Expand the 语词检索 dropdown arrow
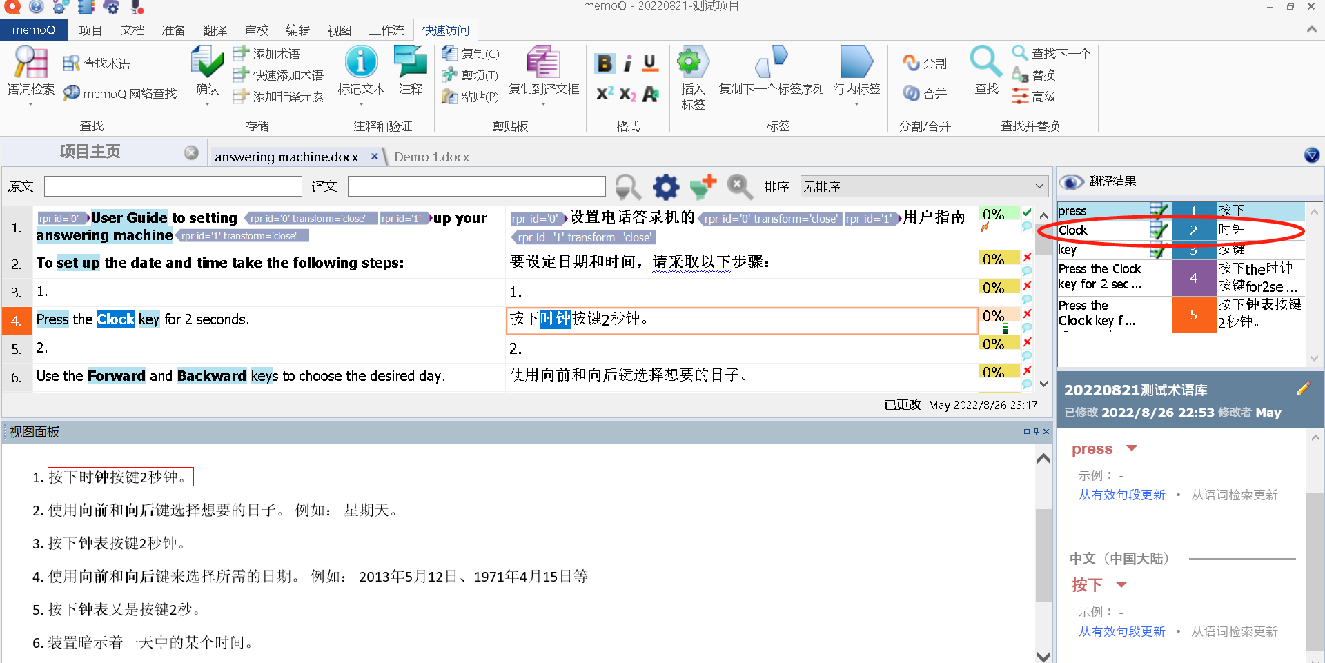 [30, 104]
